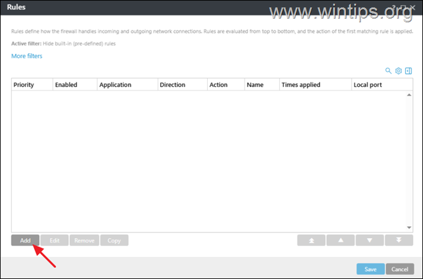Toggle the side panel collapse icon
Screen dimensions: 423x279
pyautogui.click(x=409, y=71)
